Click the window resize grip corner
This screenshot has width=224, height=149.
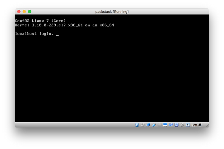tap(207, 126)
